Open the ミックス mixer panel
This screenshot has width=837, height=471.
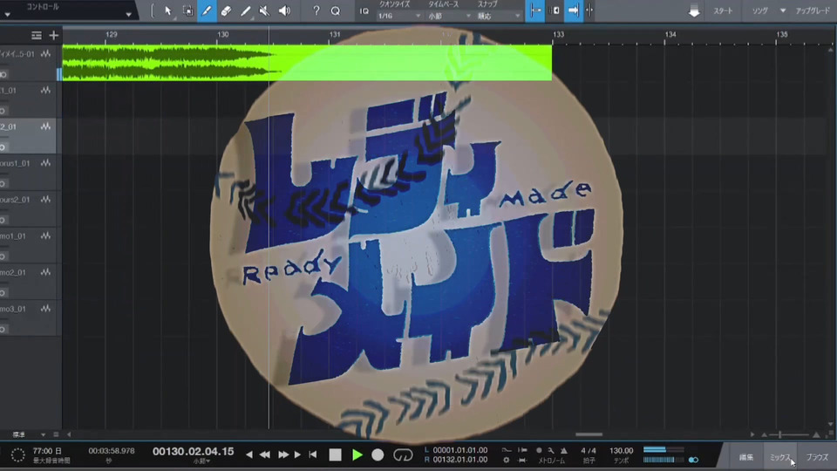tap(779, 457)
